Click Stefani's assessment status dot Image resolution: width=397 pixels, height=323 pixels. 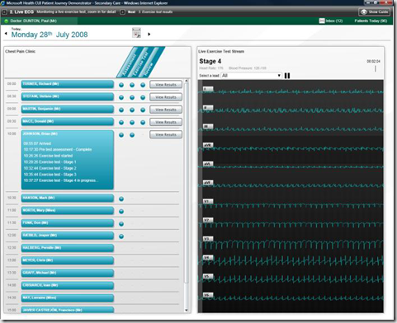pos(121,97)
